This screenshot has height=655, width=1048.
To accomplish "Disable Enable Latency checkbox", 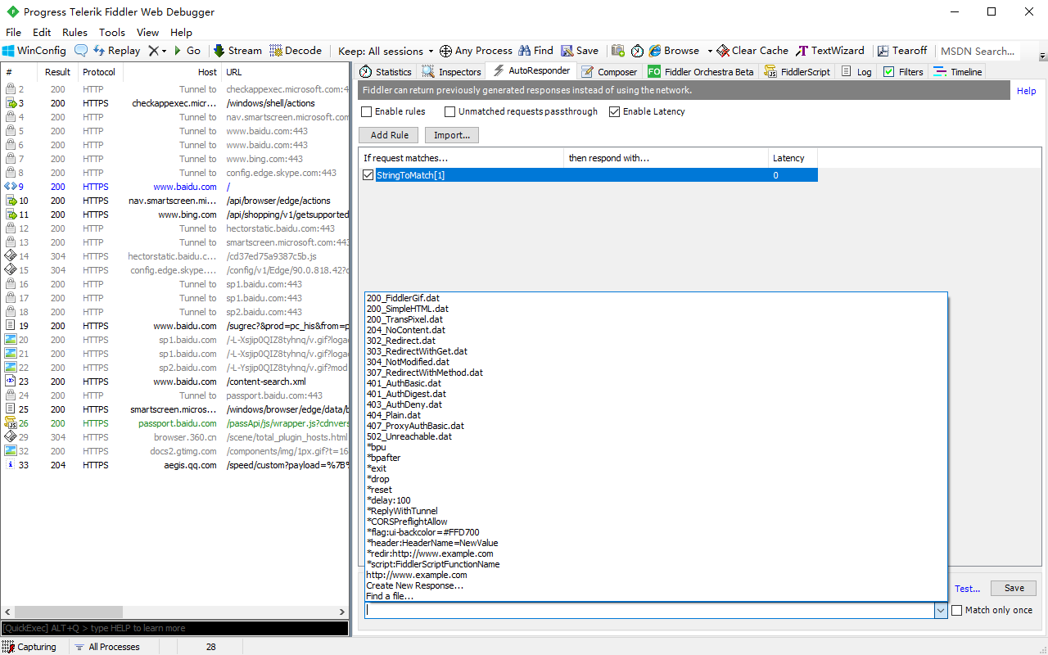I will coord(615,111).
